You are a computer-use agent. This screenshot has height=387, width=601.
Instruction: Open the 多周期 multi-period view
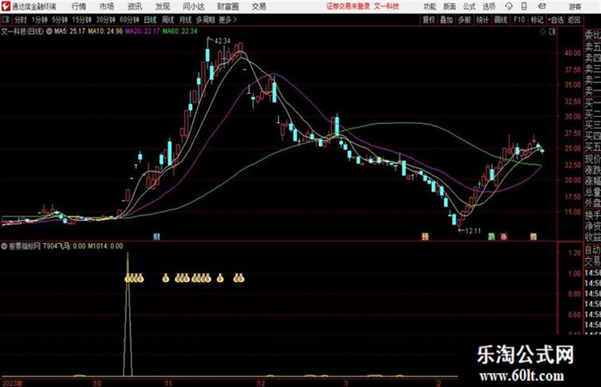point(205,20)
